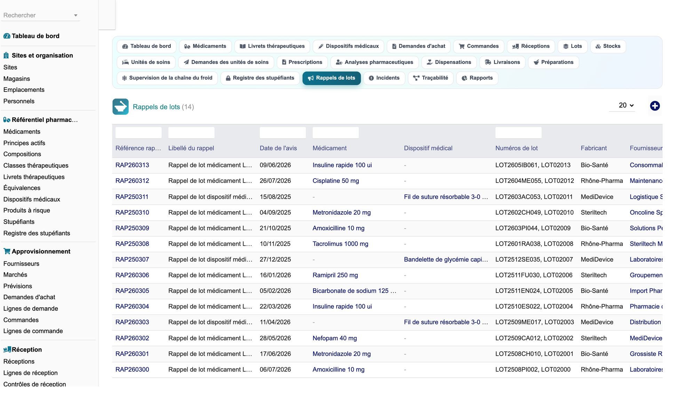The width and height of the screenshot is (677, 419).
Task: Click the boxes icon on the Stocks tab
Action: click(x=598, y=46)
